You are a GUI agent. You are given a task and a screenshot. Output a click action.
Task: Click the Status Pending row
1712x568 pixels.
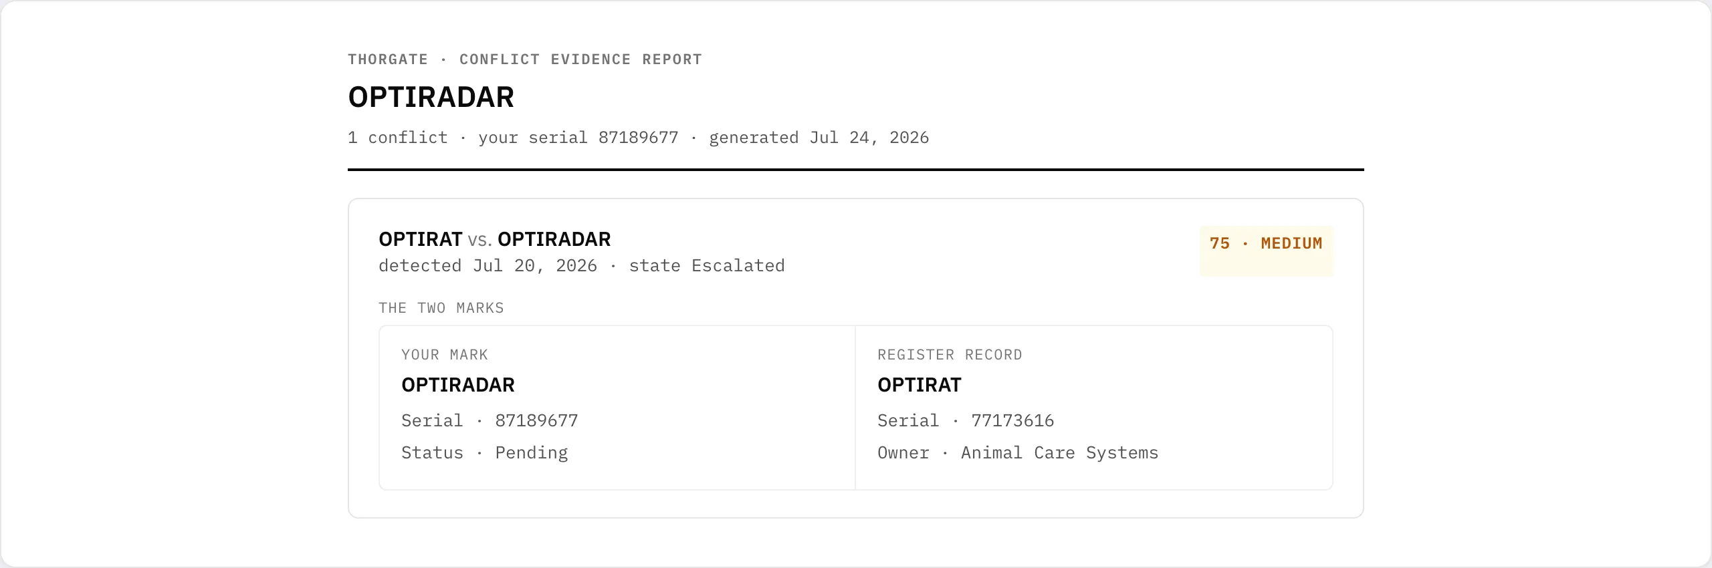[x=485, y=453]
